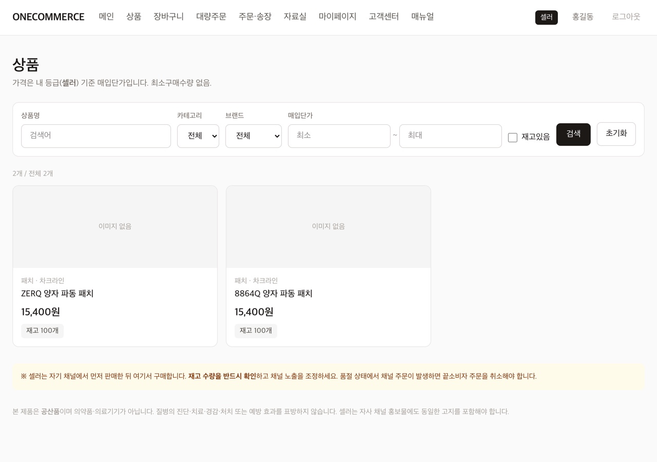Open the 브랜드 dropdown
This screenshot has width=657, height=462.
coord(254,136)
